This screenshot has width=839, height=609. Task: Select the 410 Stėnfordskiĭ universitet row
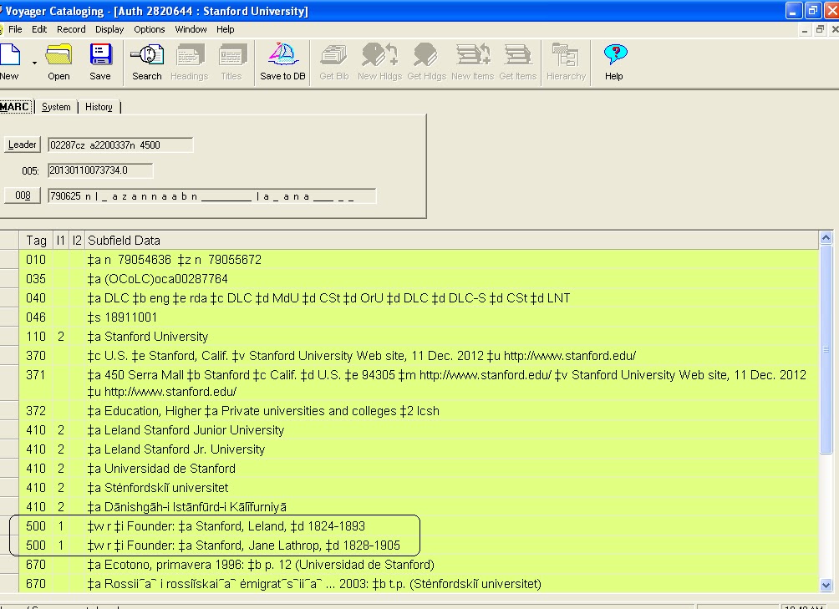451,488
